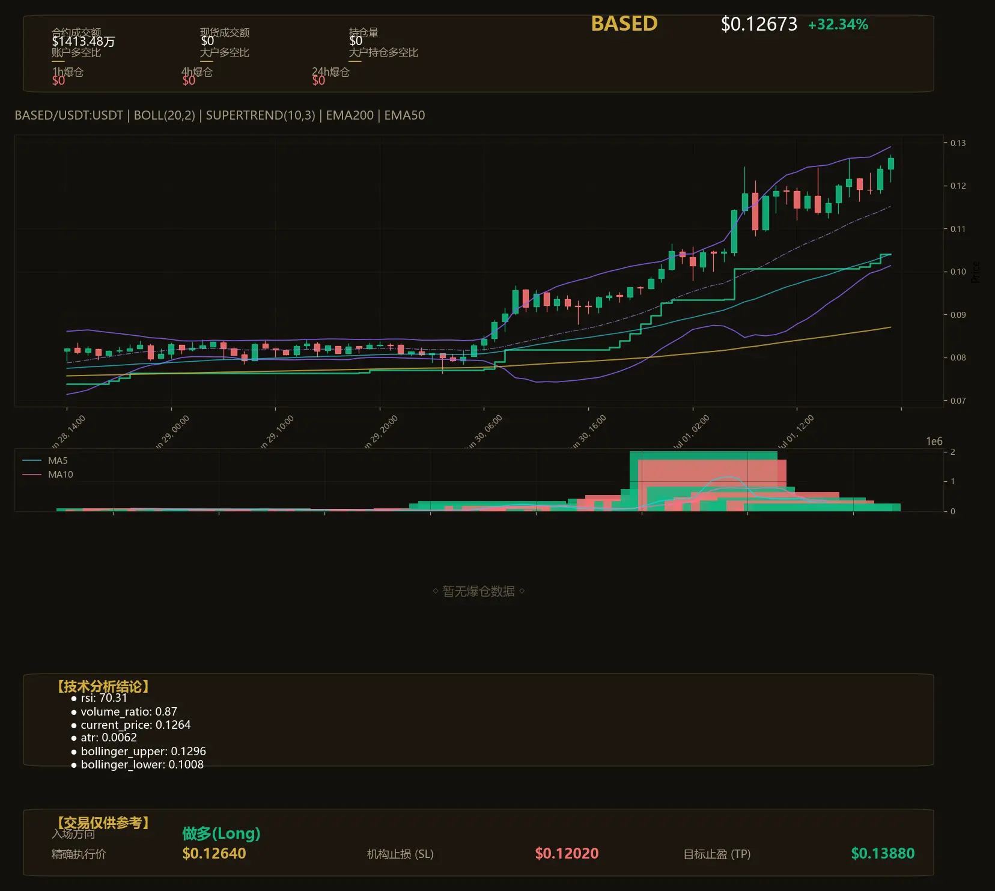Click the 0.08 price axis label

[x=958, y=357]
